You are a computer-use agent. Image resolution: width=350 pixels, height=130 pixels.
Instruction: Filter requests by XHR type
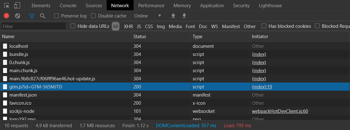[x=128, y=26]
